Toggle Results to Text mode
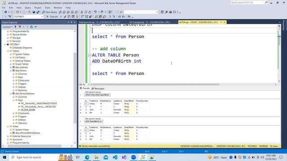 pos(96,17)
